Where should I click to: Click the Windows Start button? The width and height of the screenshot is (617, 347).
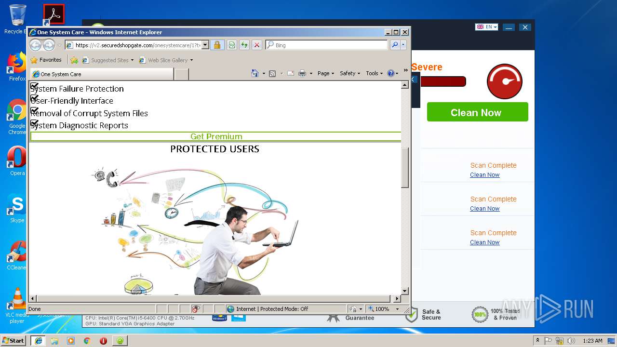[13, 341]
